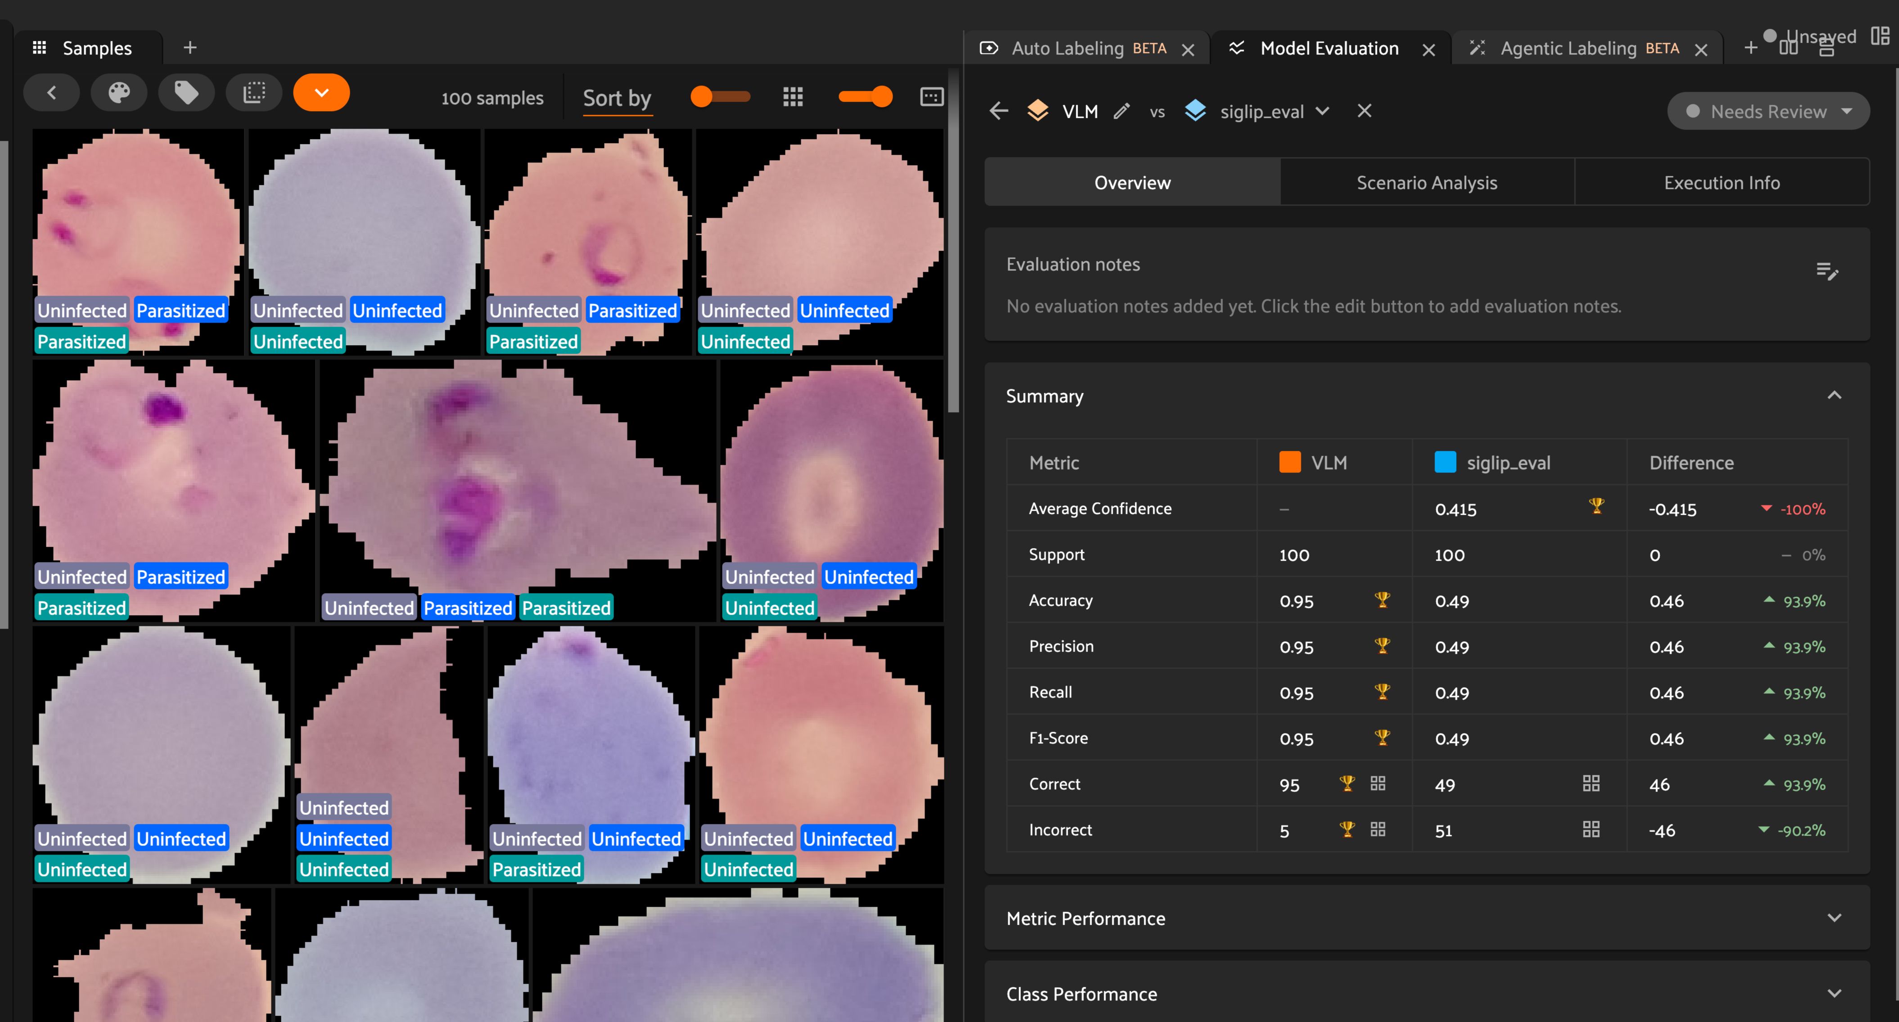This screenshot has height=1022, width=1899.
Task: Close the Agentic Labeling tab
Action: point(1701,50)
